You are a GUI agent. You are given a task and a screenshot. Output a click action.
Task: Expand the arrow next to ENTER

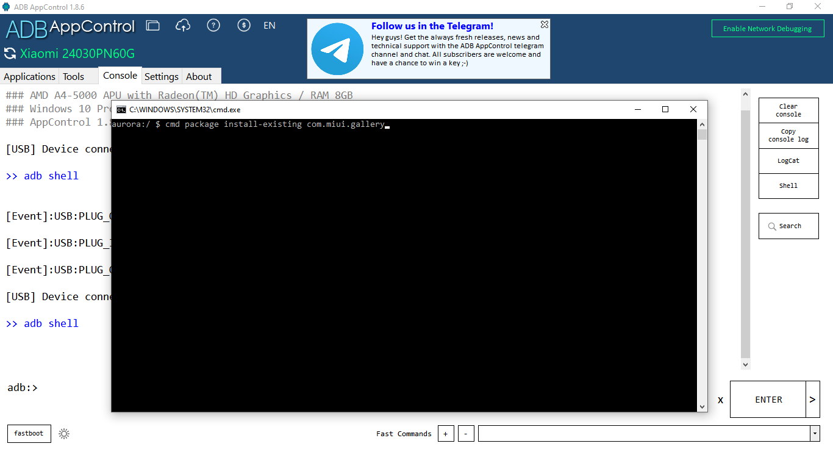coord(812,400)
